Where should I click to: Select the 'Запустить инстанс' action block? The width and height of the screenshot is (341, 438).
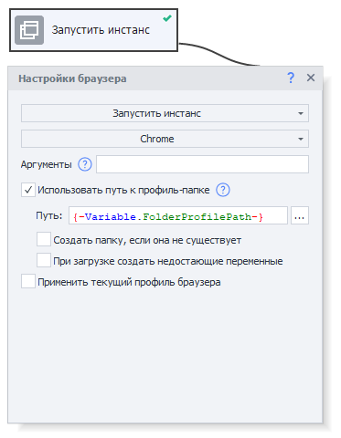click(93, 30)
